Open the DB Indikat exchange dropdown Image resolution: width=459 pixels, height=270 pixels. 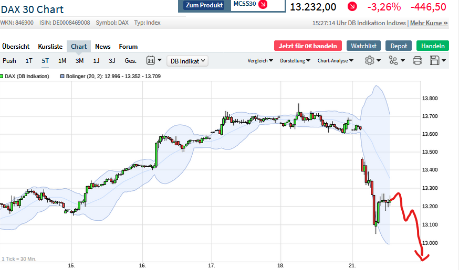[x=187, y=61]
